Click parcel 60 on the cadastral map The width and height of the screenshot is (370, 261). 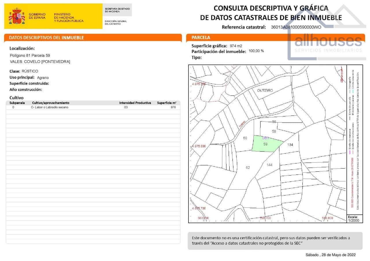point(245,138)
